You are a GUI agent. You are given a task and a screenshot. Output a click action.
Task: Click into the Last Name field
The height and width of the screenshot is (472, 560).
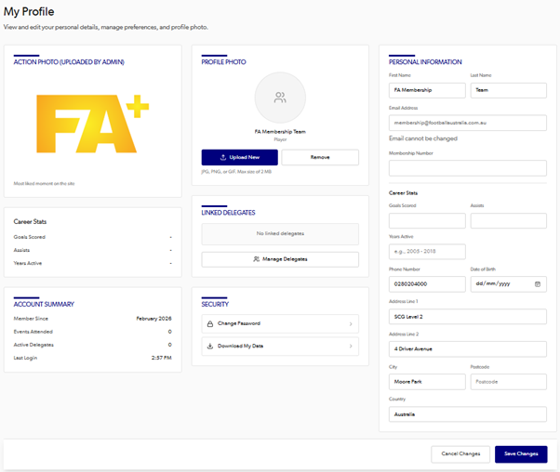(x=508, y=90)
